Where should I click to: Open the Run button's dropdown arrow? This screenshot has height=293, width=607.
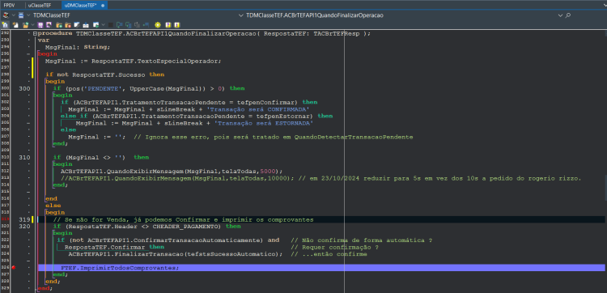(104, 25)
